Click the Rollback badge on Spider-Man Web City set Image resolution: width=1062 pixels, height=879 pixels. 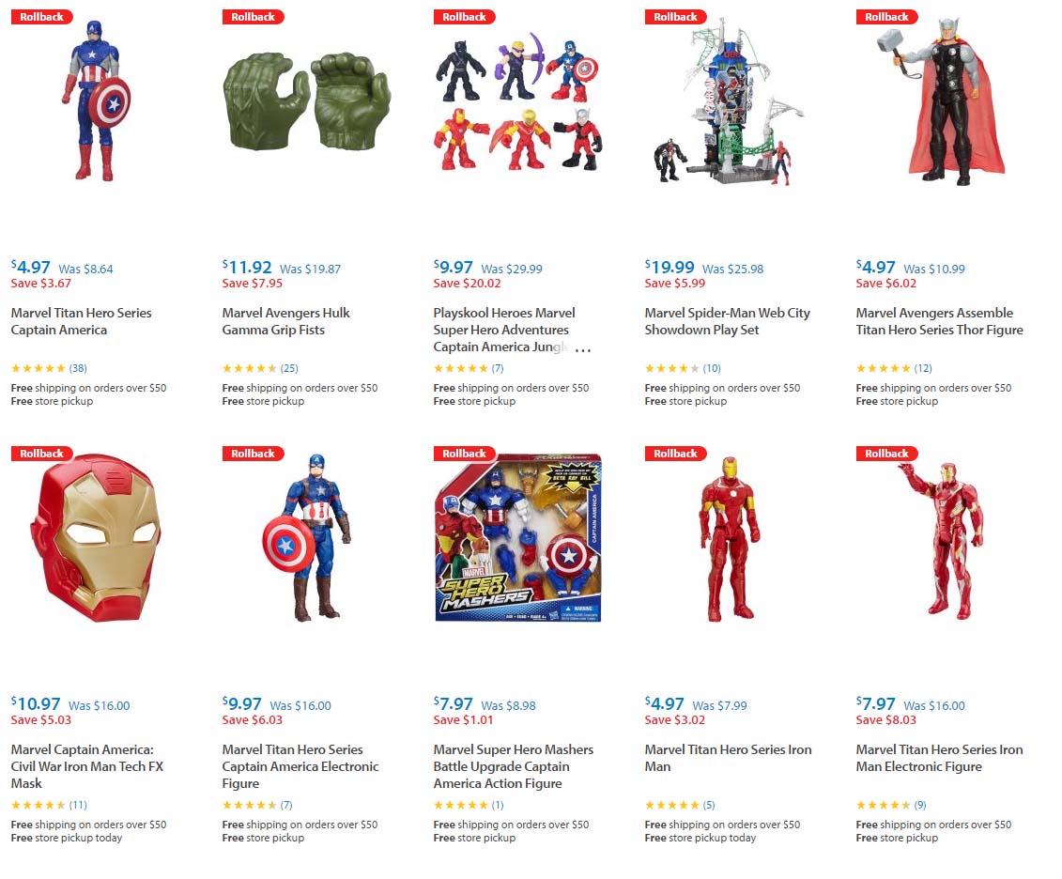(x=675, y=16)
